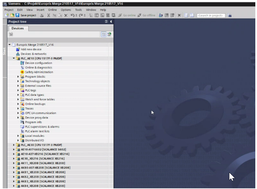Click the New project toolbar icon
This screenshot has width=257, height=189.
tap(7, 15)
